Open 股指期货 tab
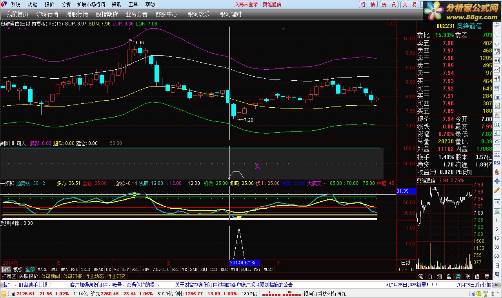This screenshot has height=298, width=502. pos(107,14)
